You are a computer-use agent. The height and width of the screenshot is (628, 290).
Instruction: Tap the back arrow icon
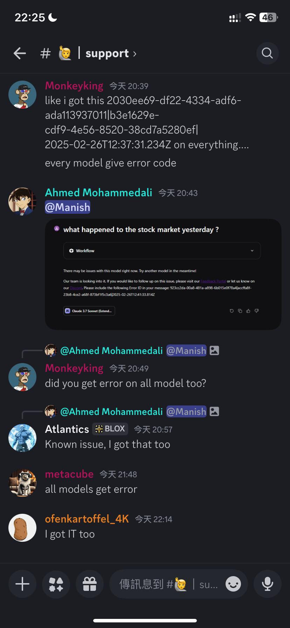coord(20,53)
